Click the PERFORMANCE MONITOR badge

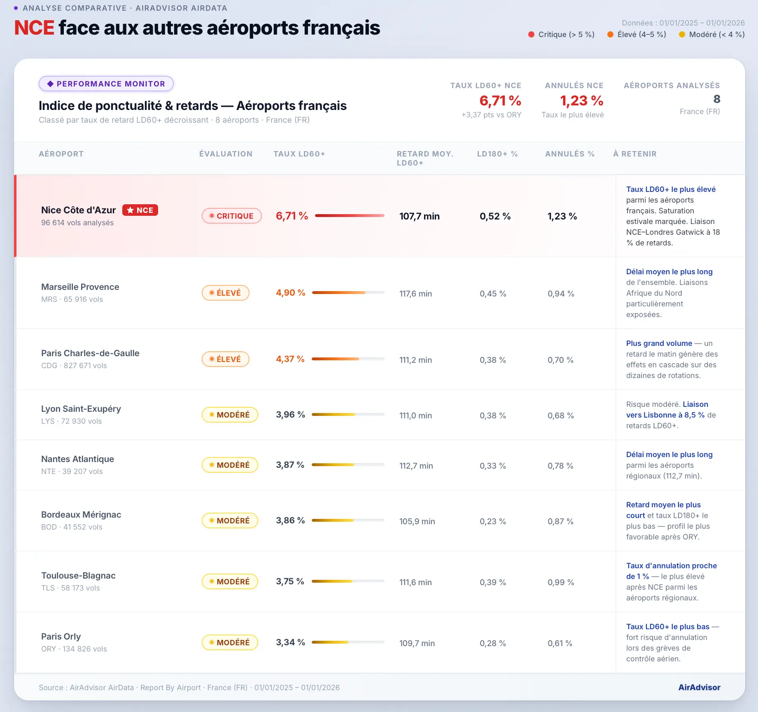click(x=106, y=84)
